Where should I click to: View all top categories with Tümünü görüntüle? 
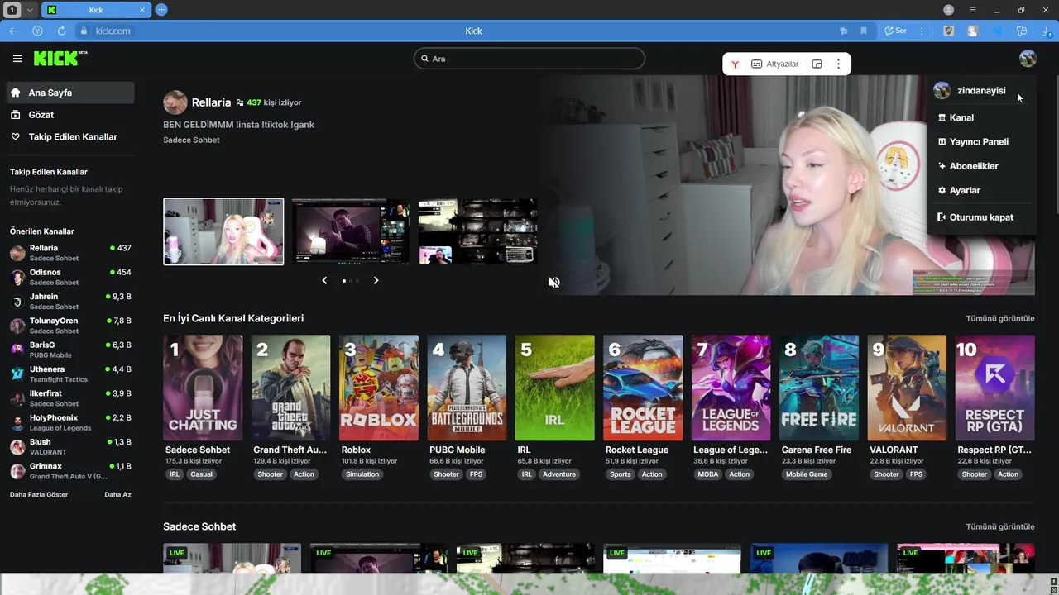[x=999, y=318]
